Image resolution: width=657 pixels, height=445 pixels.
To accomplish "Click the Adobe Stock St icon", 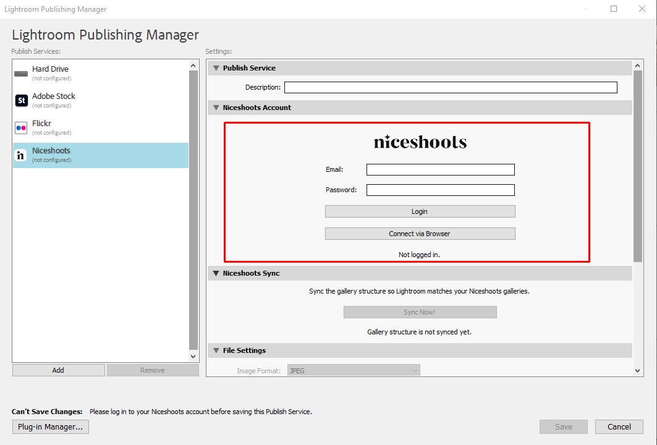I will (x=21, y=101).
